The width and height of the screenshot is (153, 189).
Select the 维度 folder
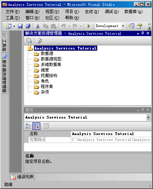click(45, 70)
